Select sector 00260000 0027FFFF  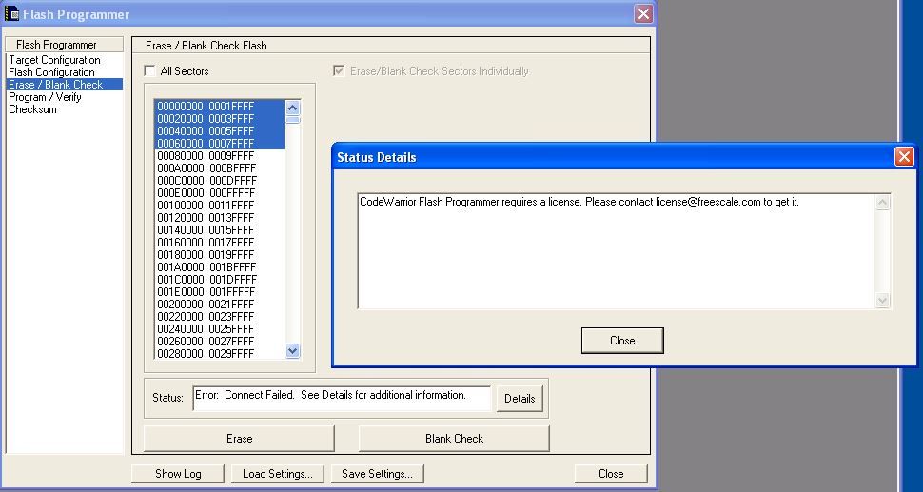220,342
